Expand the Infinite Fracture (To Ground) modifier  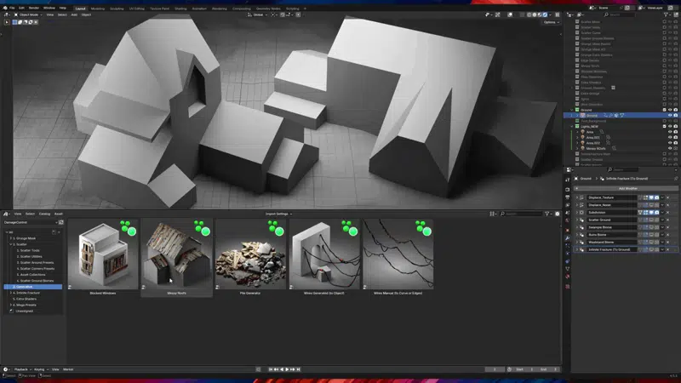(x=577, y=249)
